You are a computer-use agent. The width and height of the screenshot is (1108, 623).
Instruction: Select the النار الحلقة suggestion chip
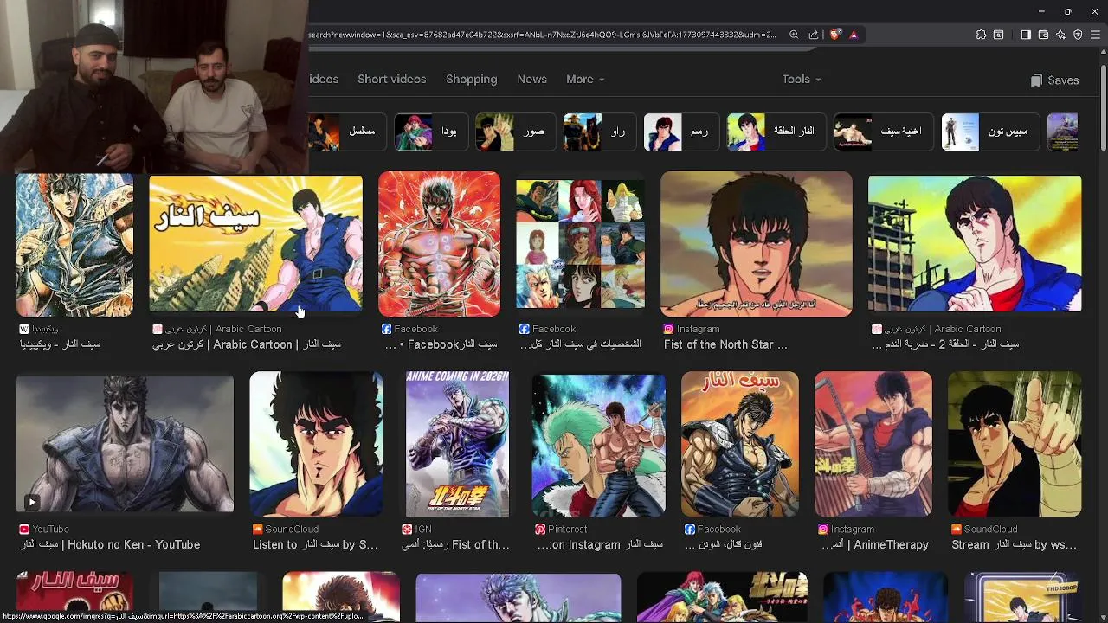[x=776, y=132]
